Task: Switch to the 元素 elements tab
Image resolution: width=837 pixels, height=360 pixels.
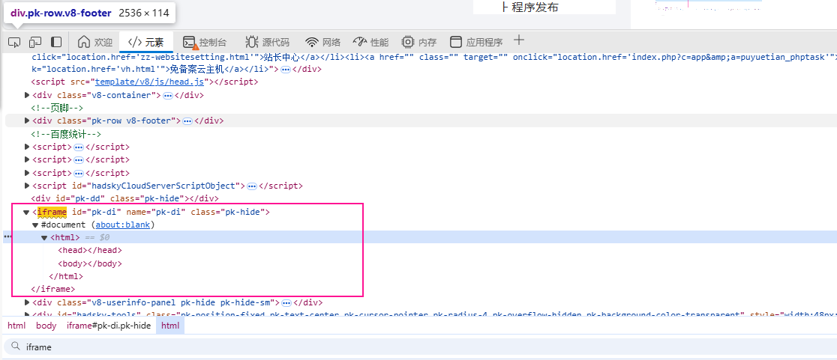Action: pyautogui.click(x=146, y=42)
